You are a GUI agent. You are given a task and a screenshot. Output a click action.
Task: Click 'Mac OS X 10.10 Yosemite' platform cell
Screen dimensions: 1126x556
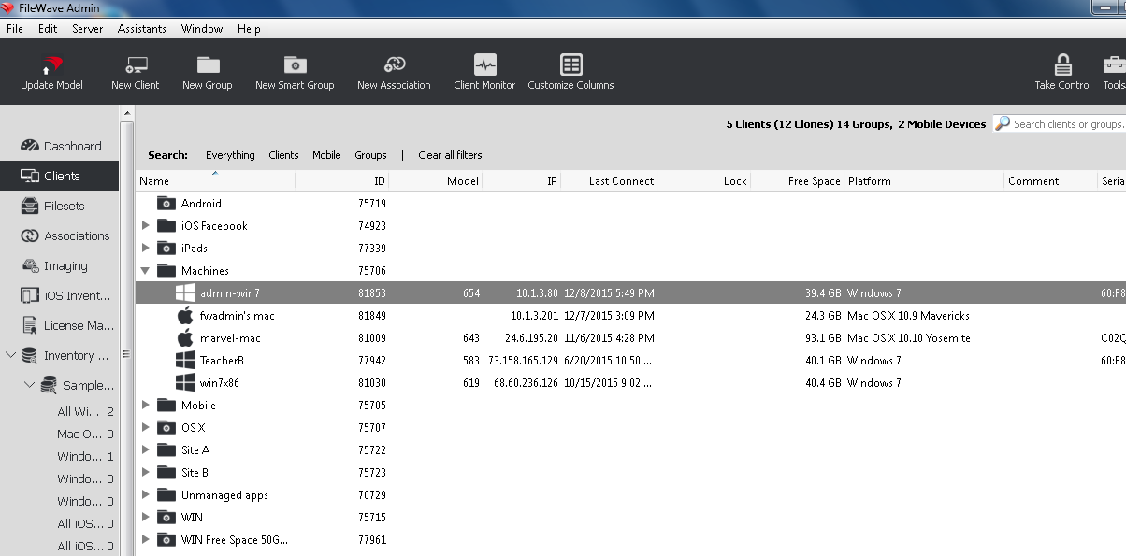(909, 338)
